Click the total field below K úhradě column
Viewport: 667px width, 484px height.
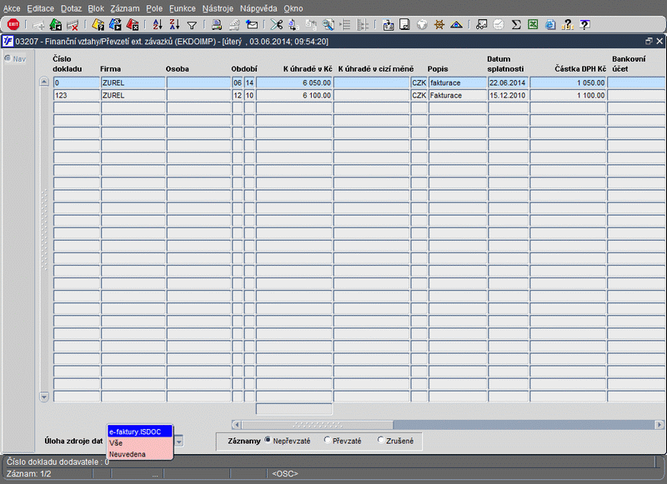coord(294,409)
